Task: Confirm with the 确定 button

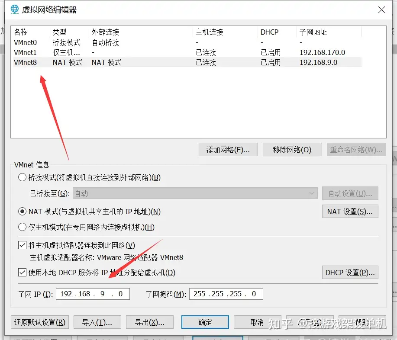Action: pyautogui.click(x=205, y=322)
